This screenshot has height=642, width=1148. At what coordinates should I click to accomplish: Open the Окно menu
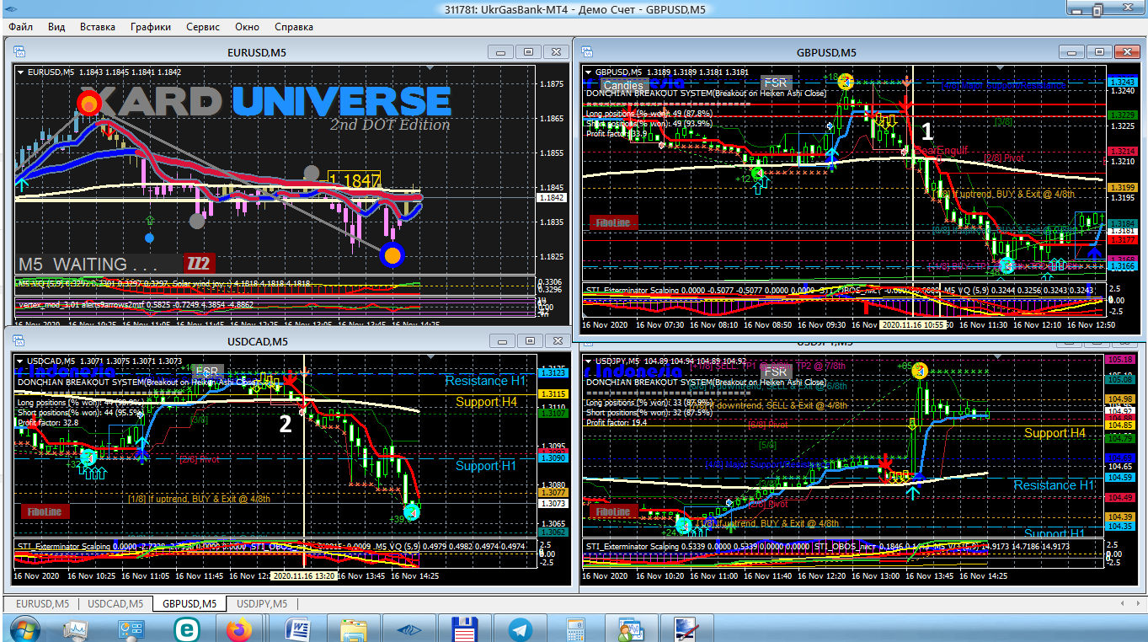248,27
